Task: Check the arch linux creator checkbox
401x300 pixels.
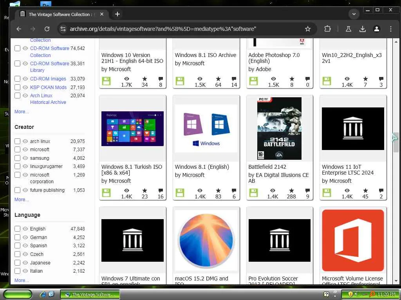Action: pyautogui.click(x=17, y=141)
